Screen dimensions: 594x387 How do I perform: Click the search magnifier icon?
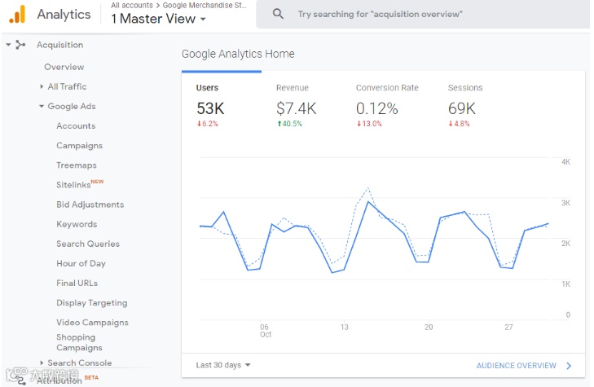point(278,14)
